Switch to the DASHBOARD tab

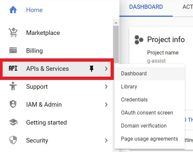pyautogui.click(x=146, y=7)
